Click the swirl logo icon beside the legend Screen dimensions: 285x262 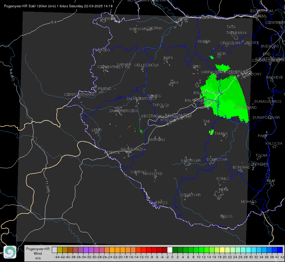point(10,252)
